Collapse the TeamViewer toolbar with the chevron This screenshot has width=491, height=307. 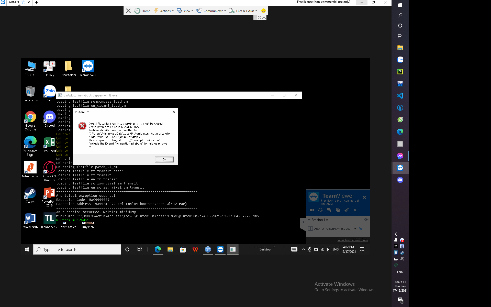264,18
